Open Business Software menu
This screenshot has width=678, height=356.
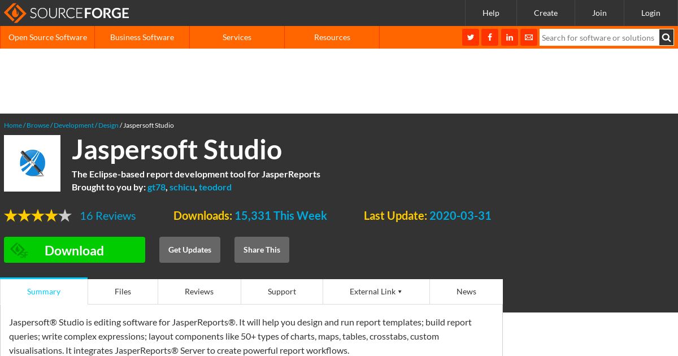142,37
